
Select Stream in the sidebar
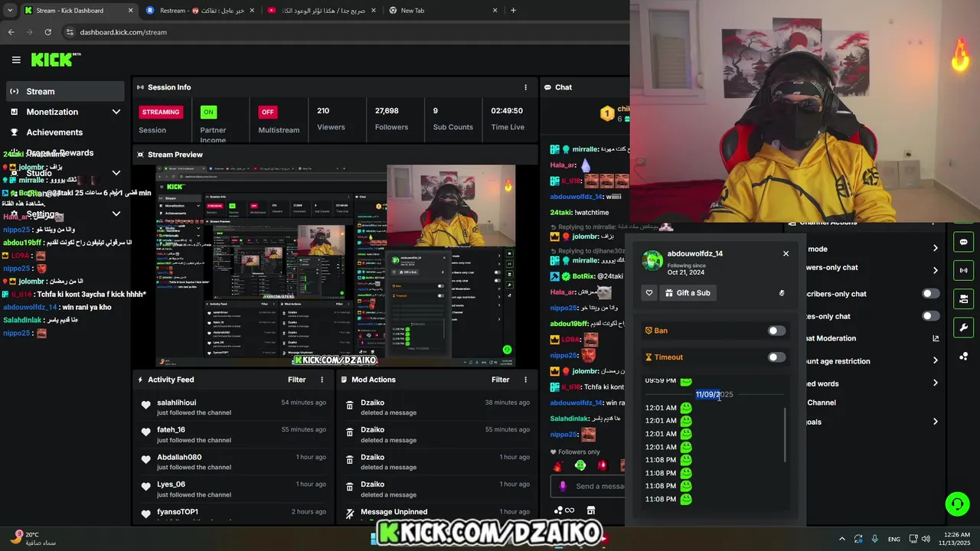(x=64, y=91)
